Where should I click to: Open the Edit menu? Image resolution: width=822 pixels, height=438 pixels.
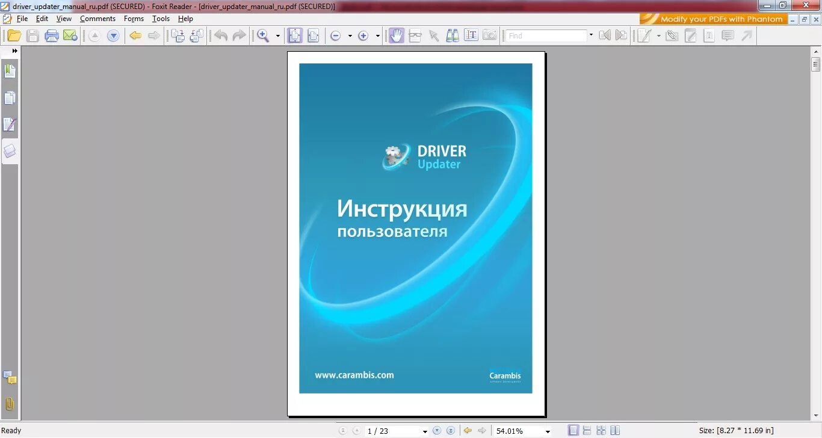[42, 19]
